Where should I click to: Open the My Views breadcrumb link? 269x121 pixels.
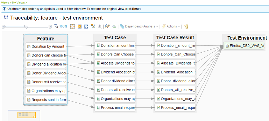18,3
